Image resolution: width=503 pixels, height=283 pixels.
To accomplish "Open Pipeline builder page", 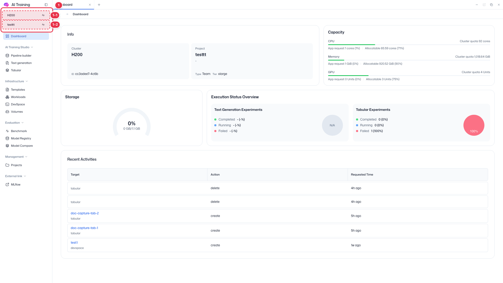I will point(21,56).
